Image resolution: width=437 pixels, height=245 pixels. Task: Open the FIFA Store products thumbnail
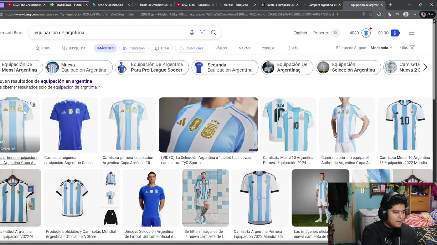[82, 198]
